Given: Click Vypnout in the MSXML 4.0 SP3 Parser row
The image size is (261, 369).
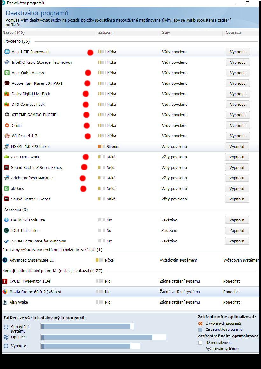Looking at the screenshot, I should (x=237, y=146).
